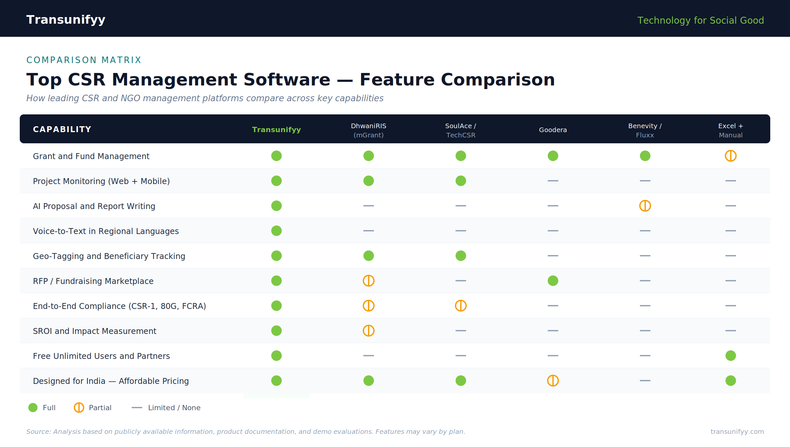The width and height of the screenshot is (790, 447).
Task: Click Benevity full dot for Grant and Fund Management
Action: point(645,156)
